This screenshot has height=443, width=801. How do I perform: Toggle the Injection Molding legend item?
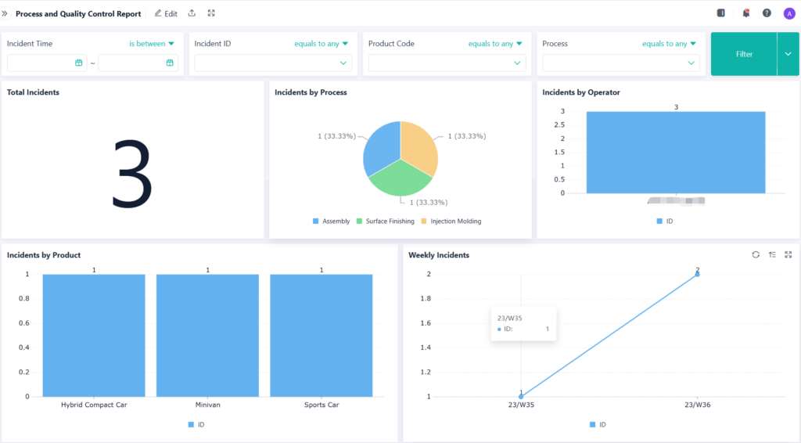click(451, 221)
